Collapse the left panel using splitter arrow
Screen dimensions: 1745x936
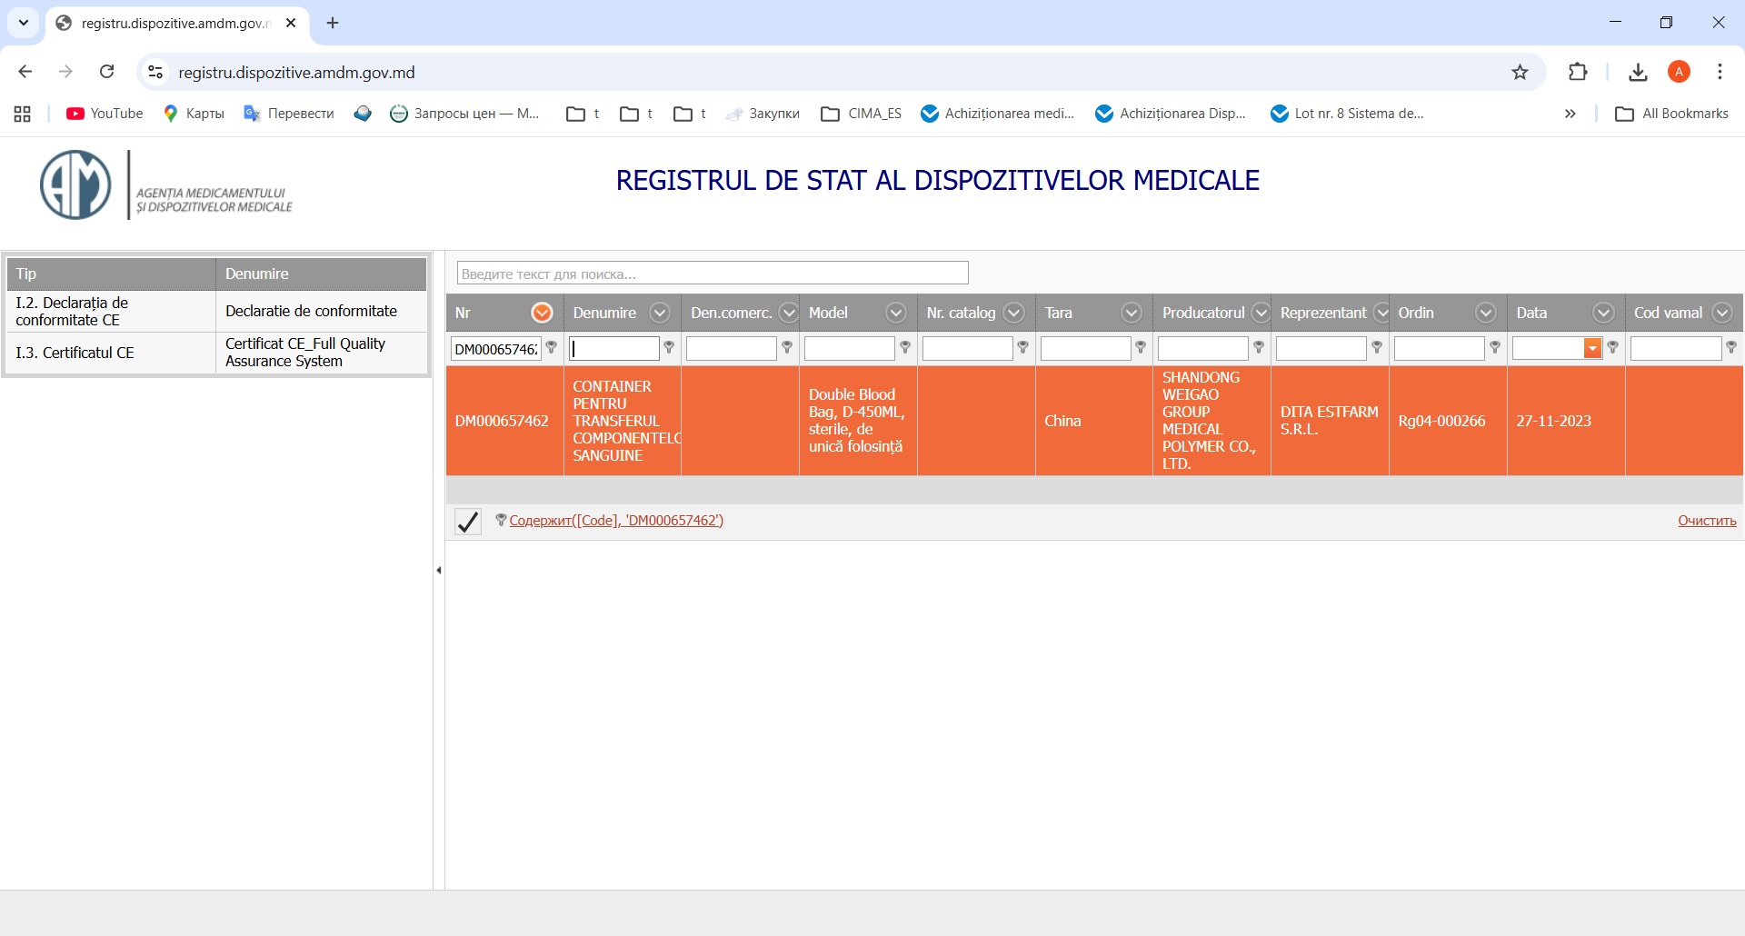(x=439, y=571)
